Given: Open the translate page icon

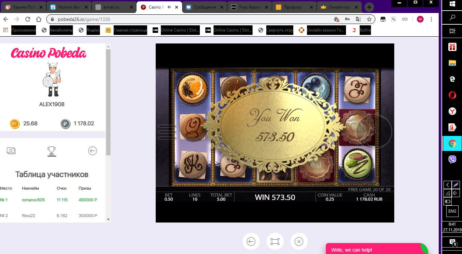Looking at the screenshot, I should [358, 20].
